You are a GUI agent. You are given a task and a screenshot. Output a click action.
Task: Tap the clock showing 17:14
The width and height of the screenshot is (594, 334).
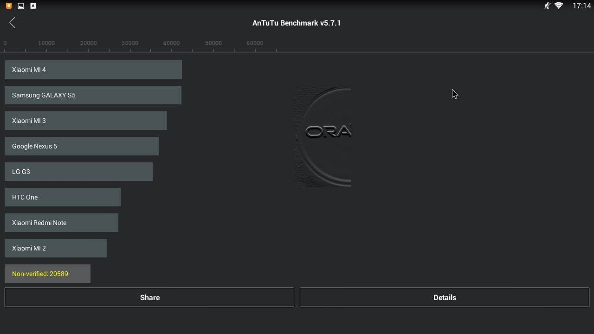pyautogui.click(x=581, y=6)
